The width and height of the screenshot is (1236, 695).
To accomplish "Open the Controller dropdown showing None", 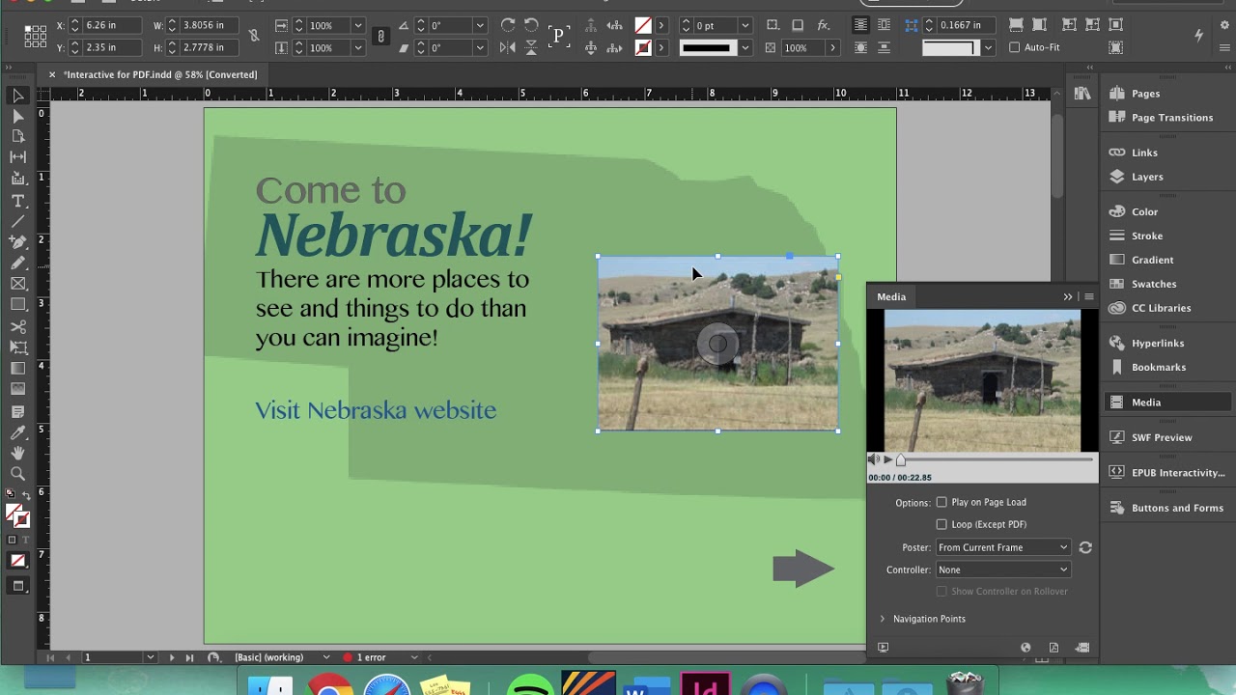I will point(1003,570).
